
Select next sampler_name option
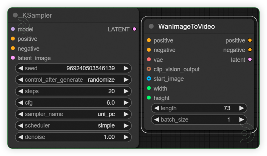coord(126,114)
